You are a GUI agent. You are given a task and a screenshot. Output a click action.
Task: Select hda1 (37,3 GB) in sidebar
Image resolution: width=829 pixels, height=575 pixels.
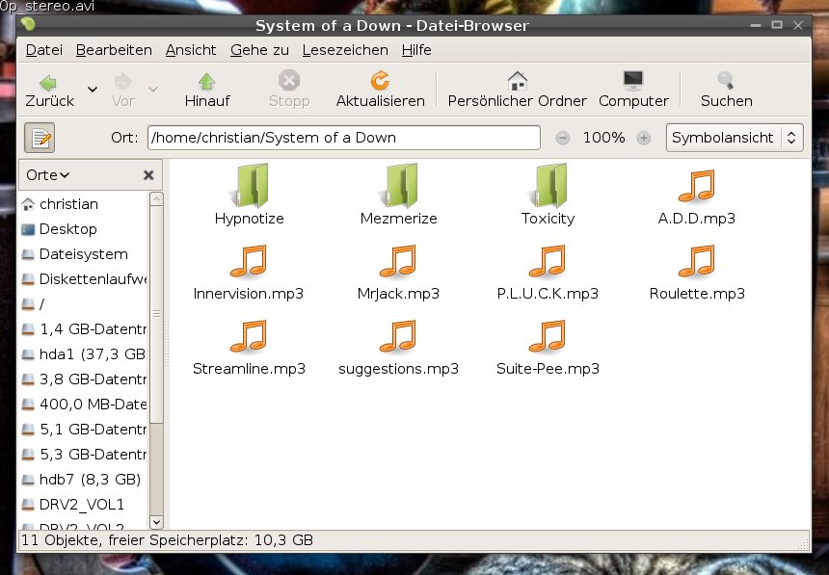click(x=83, y=354)
